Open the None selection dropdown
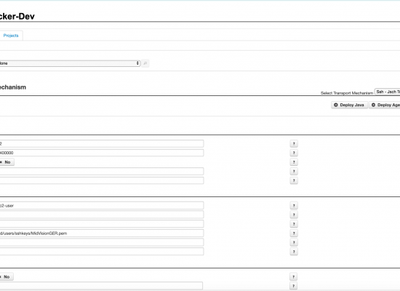The image size is (400, 291). pos(70,63)
